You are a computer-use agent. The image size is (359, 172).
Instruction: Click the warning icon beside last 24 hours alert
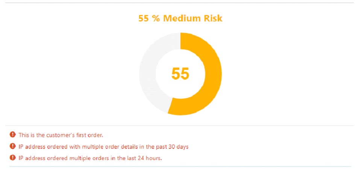(12, 158)
